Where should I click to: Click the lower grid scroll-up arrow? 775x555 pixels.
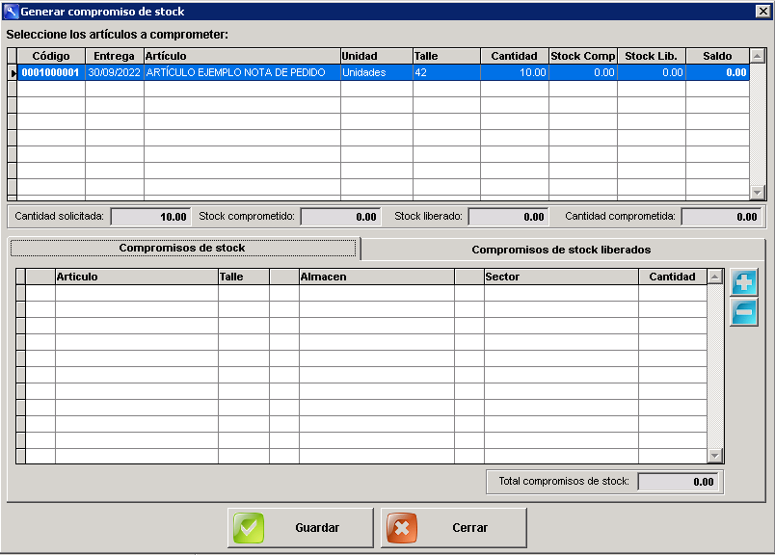click(714, 277)
